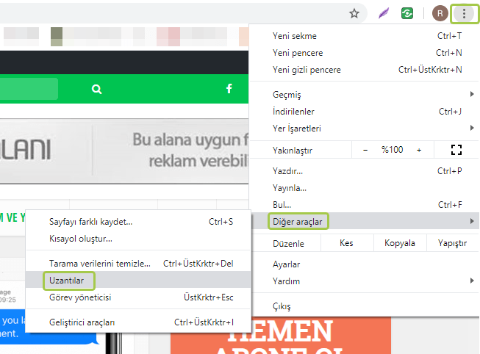Open the Chrome three-dot menu
Image resolution: width=480 pixels, height=354 pixels.
pyautogui.click(x=464, y=13)
